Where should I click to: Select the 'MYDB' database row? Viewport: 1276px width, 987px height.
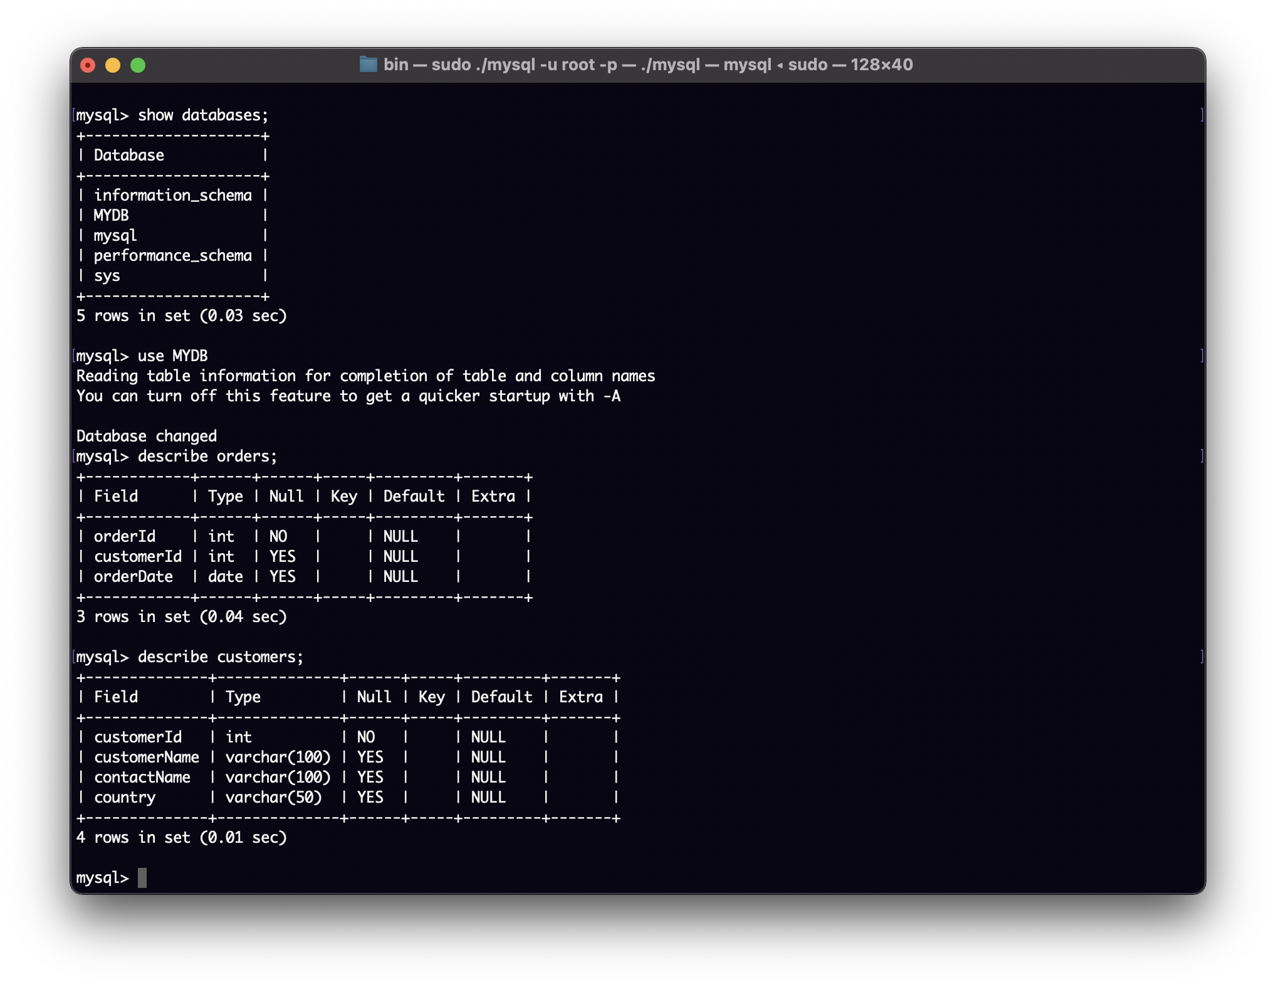(111, 216)
